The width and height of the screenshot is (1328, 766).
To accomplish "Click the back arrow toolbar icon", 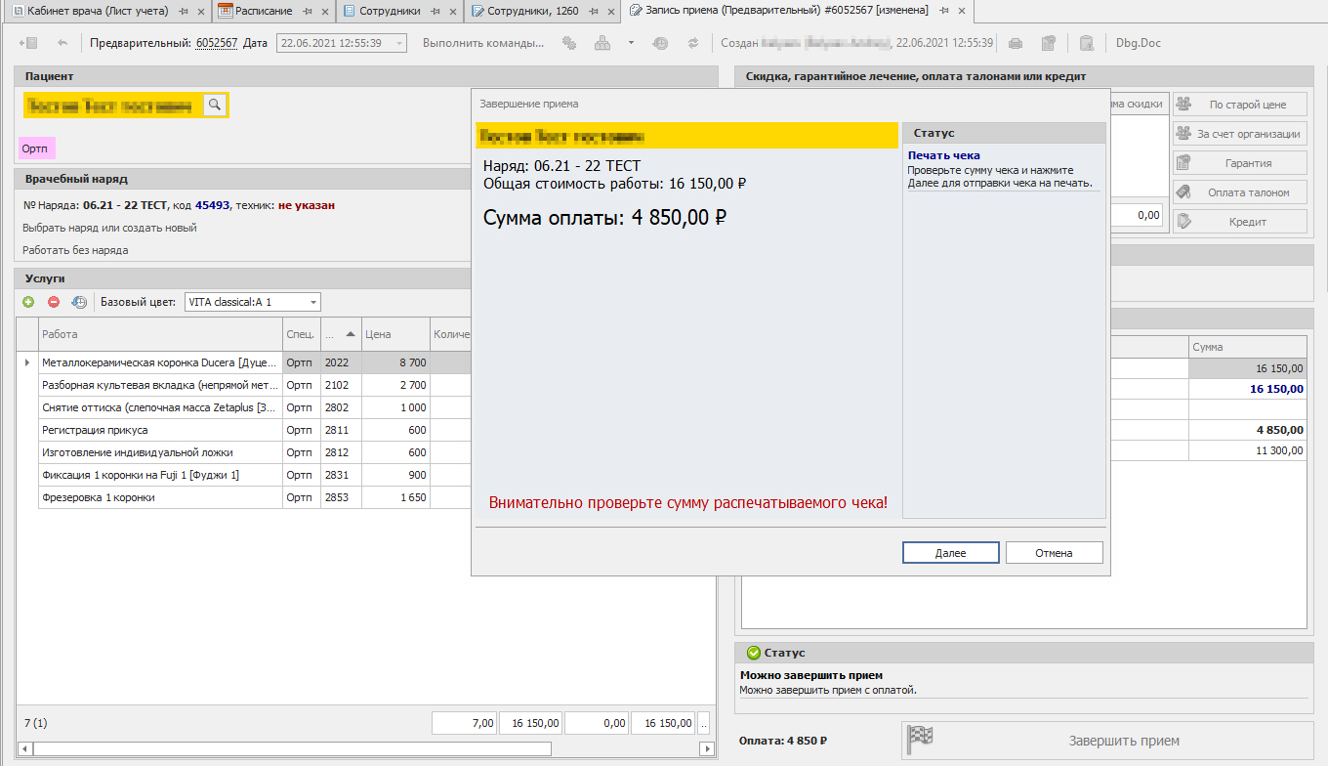I will click(x=62, y=43).
